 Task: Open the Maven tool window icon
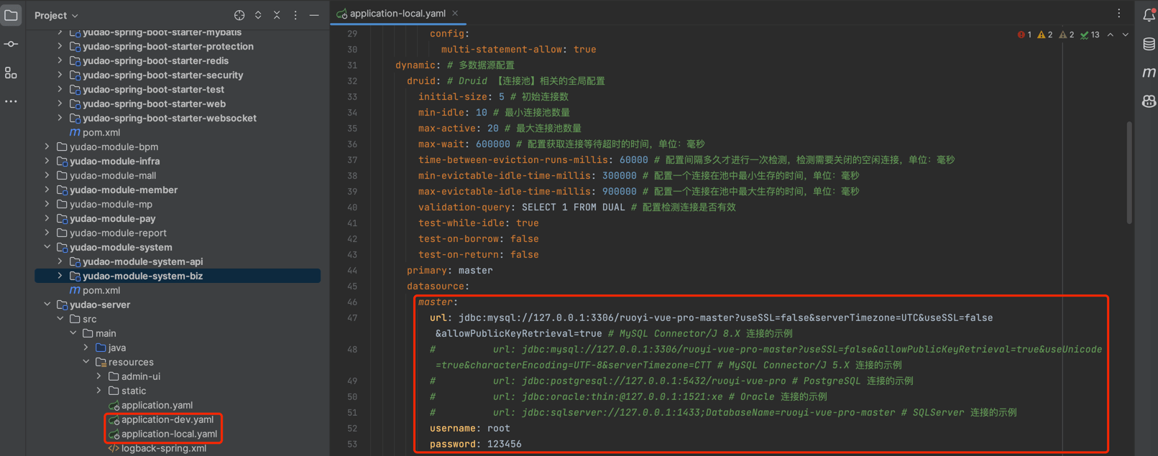click(x=1149, y=73)
